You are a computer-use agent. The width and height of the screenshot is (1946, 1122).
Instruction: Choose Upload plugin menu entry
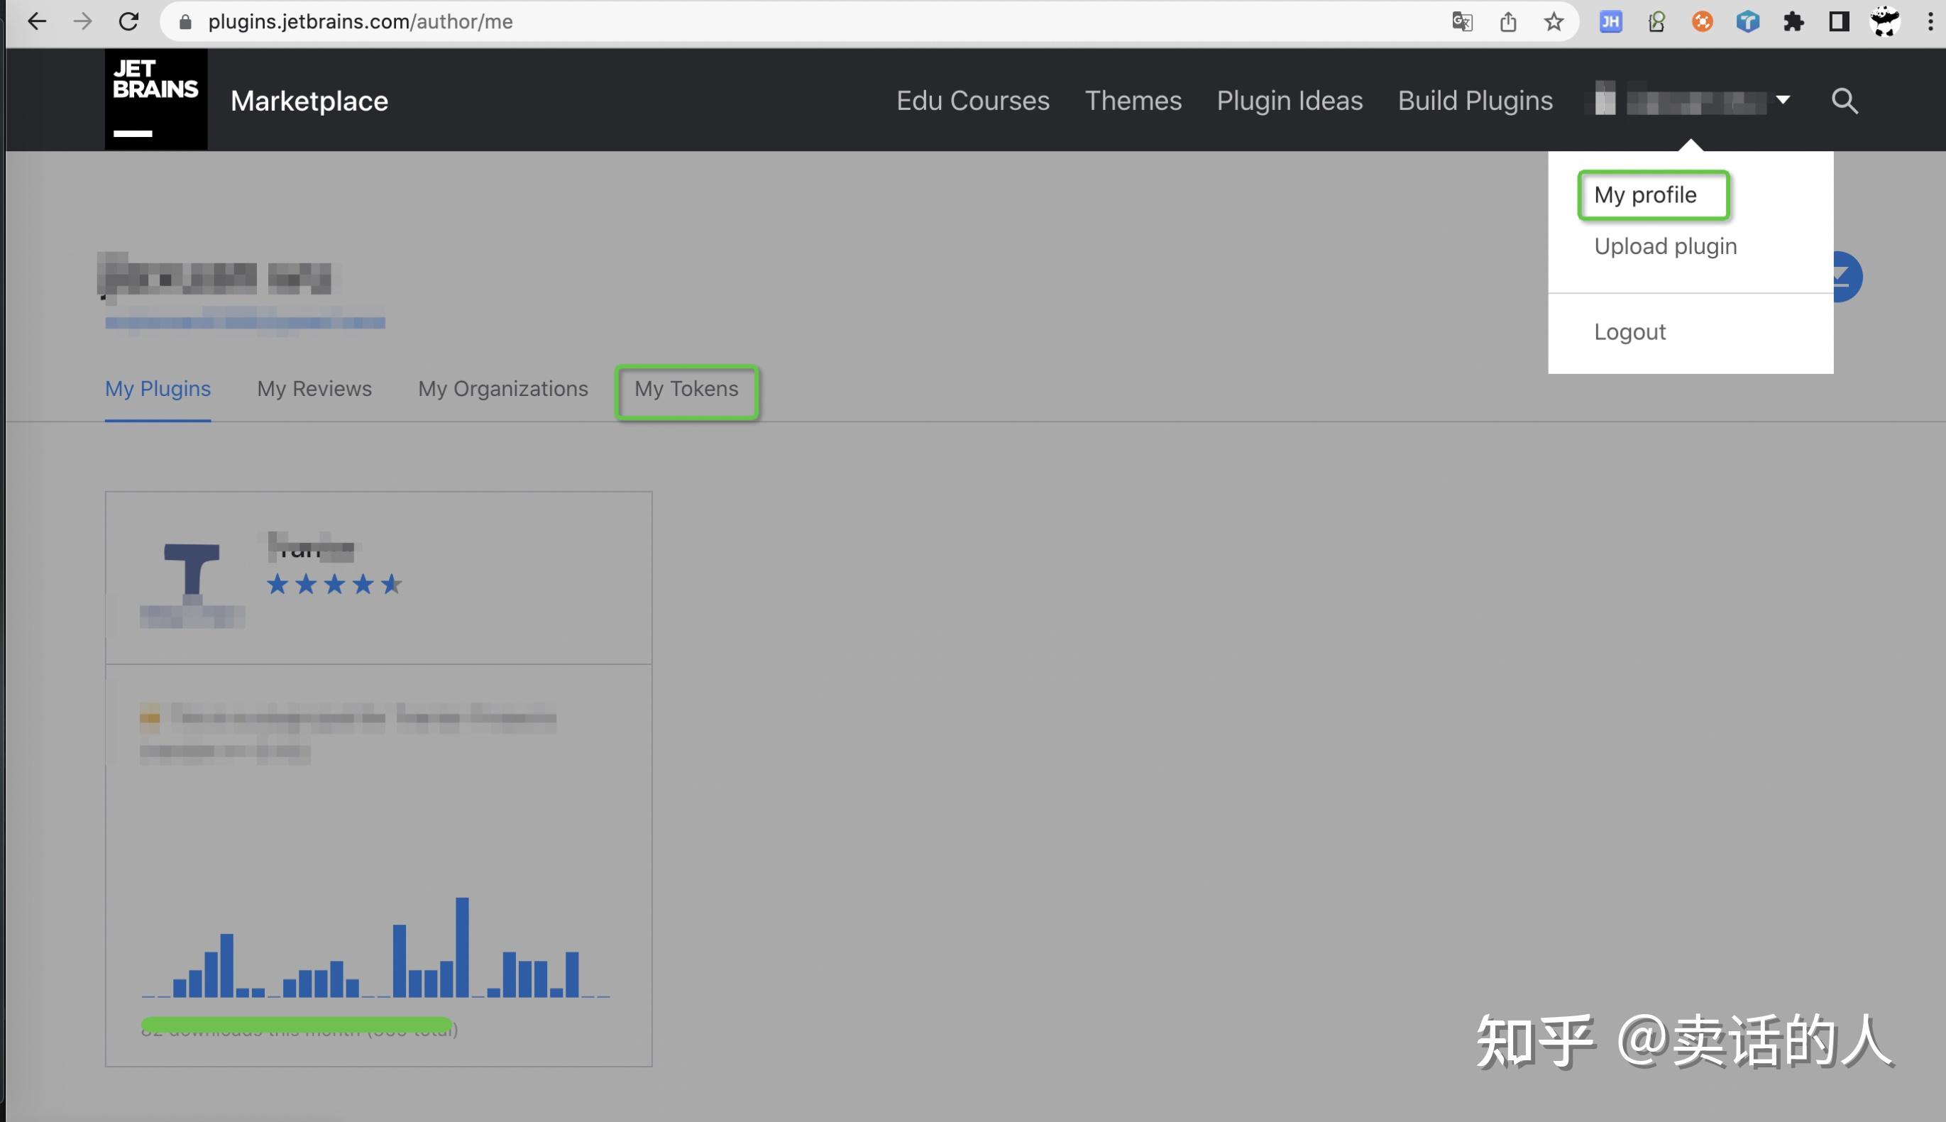[1665, 246]
